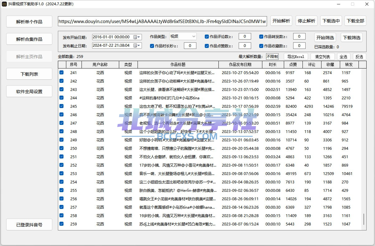375x246 pixels.
Task: Select shares value 79519
Action: coord(347,106)
